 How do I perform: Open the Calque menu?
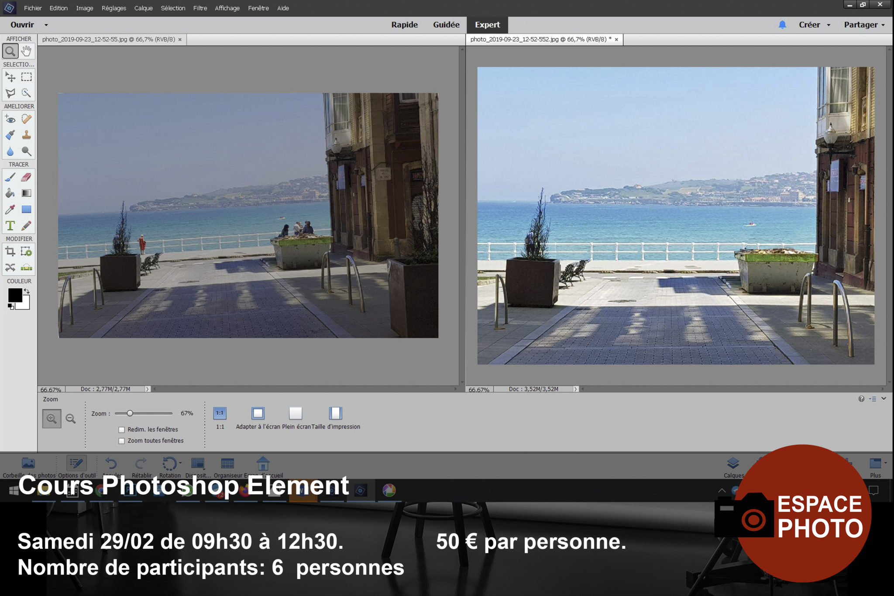point(143,8)
